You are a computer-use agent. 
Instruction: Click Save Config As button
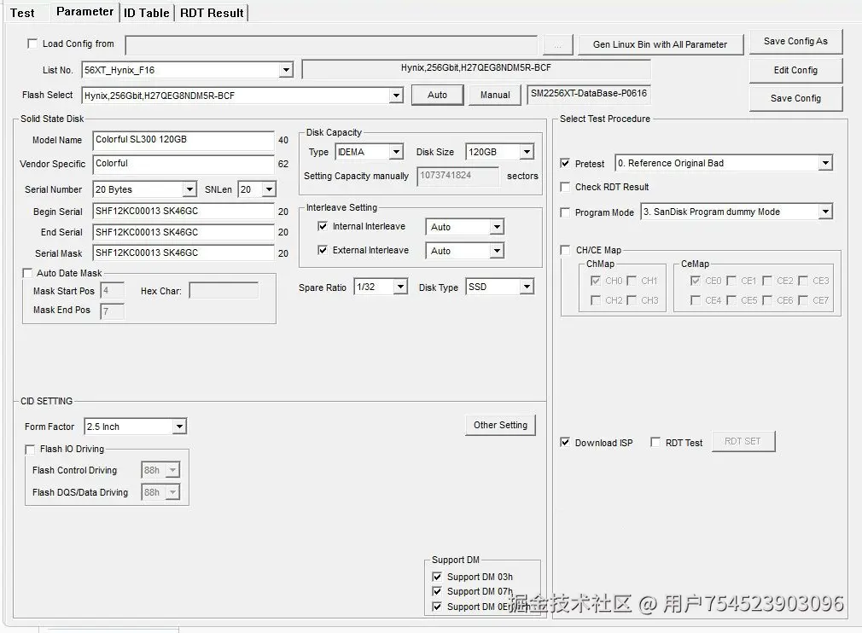(x=795, y=41)
